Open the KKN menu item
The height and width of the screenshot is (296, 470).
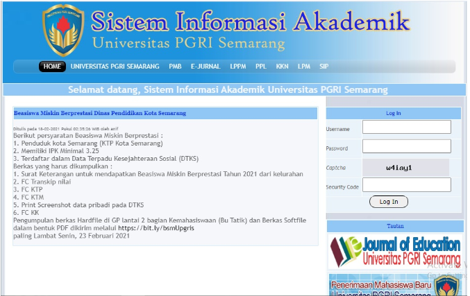tap(282, 67)
